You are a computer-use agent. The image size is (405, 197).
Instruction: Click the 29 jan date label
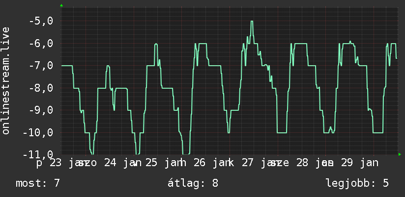(360, 163)
